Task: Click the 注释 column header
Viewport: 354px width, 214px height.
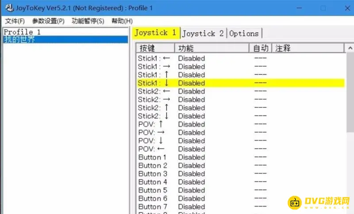Action: point(305,48)
